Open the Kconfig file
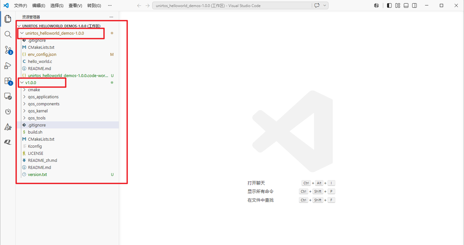464x245 pixels. 35,146
